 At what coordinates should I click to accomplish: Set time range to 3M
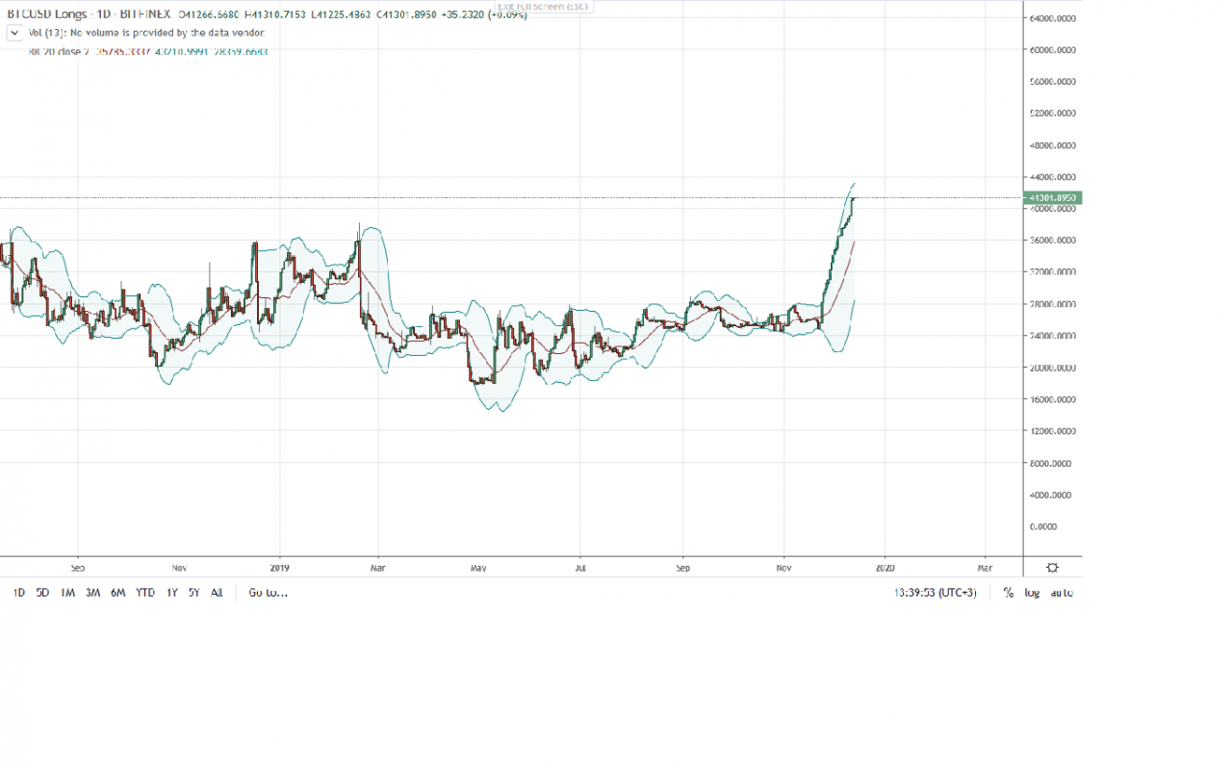[x=92, y=593]
